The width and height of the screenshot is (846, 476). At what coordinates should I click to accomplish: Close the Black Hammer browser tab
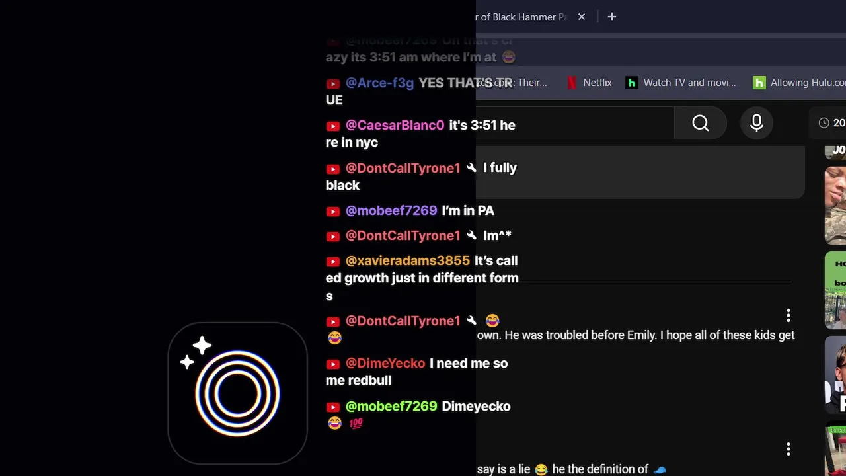tap(582, 17)
